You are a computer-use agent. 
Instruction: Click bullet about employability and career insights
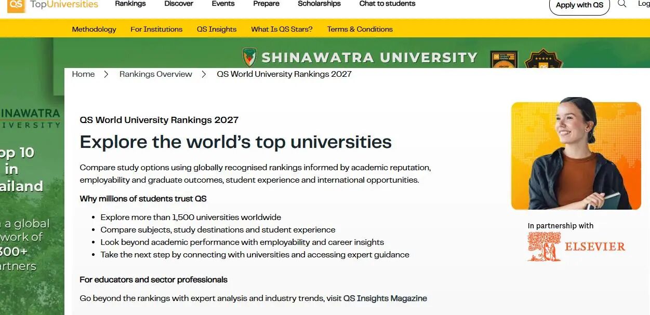[242, 242]
